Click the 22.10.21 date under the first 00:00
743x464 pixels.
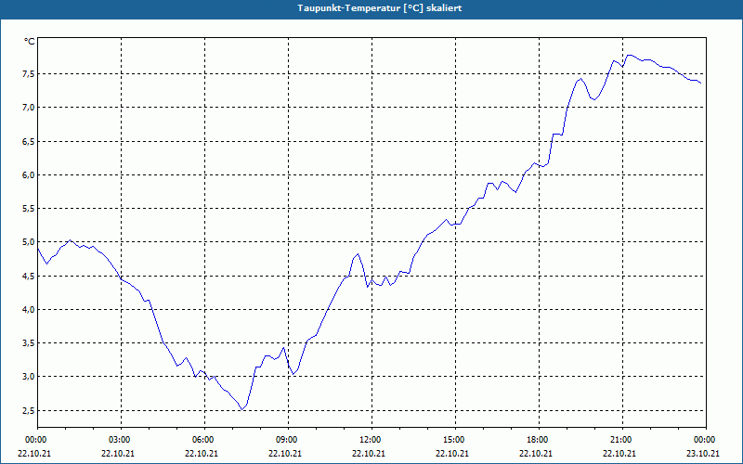tap(34, 453)
